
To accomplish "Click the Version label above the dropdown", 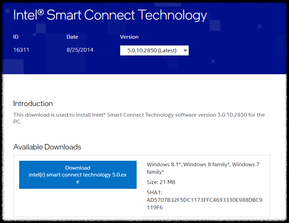I will [129, 37].
